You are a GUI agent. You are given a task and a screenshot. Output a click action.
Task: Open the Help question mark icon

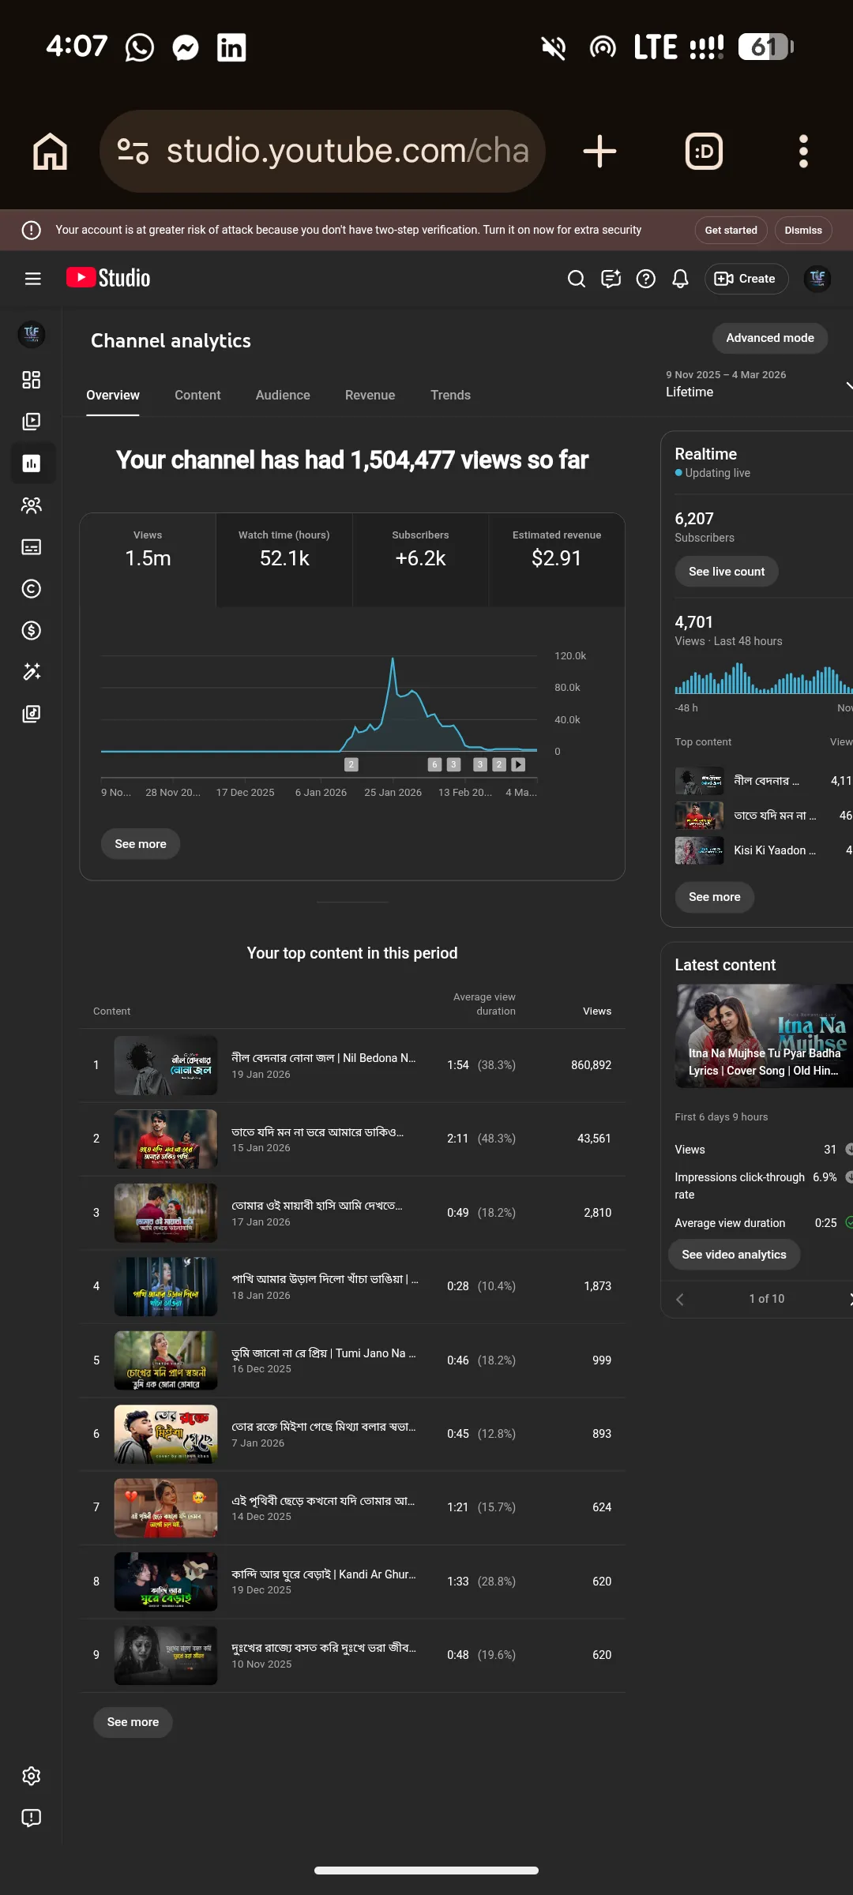(645, 279)
